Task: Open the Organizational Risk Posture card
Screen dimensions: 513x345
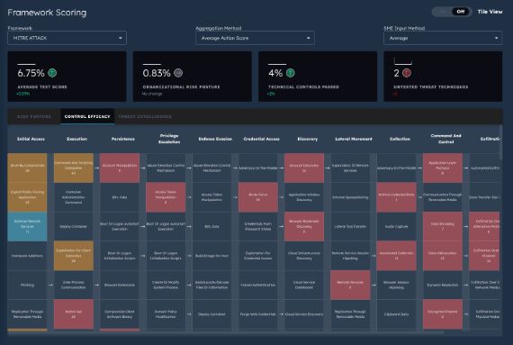Action: (193, 77)
